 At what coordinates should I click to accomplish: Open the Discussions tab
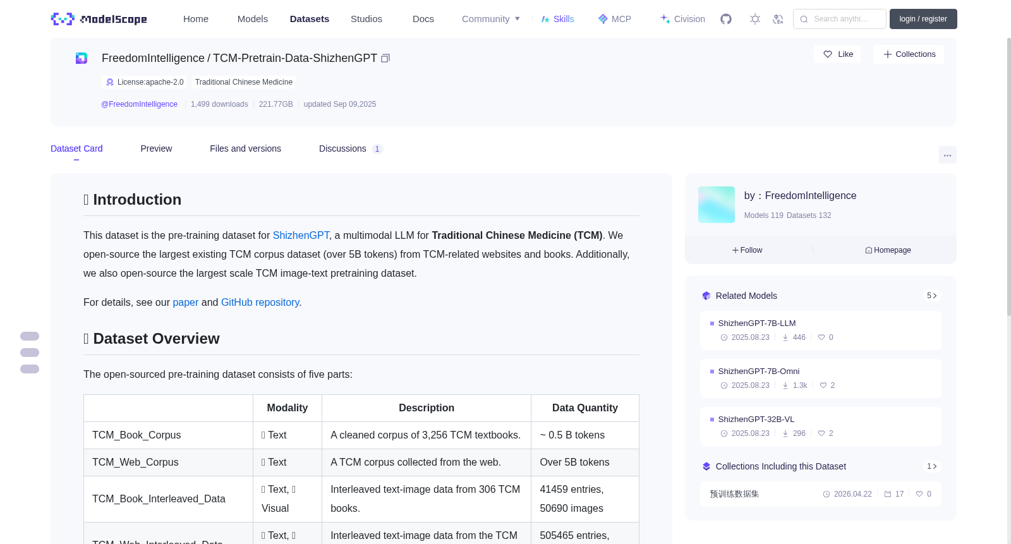pyautogui.click(x=351, y=148)
